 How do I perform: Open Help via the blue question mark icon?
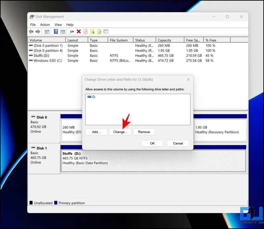pos(56,32)
